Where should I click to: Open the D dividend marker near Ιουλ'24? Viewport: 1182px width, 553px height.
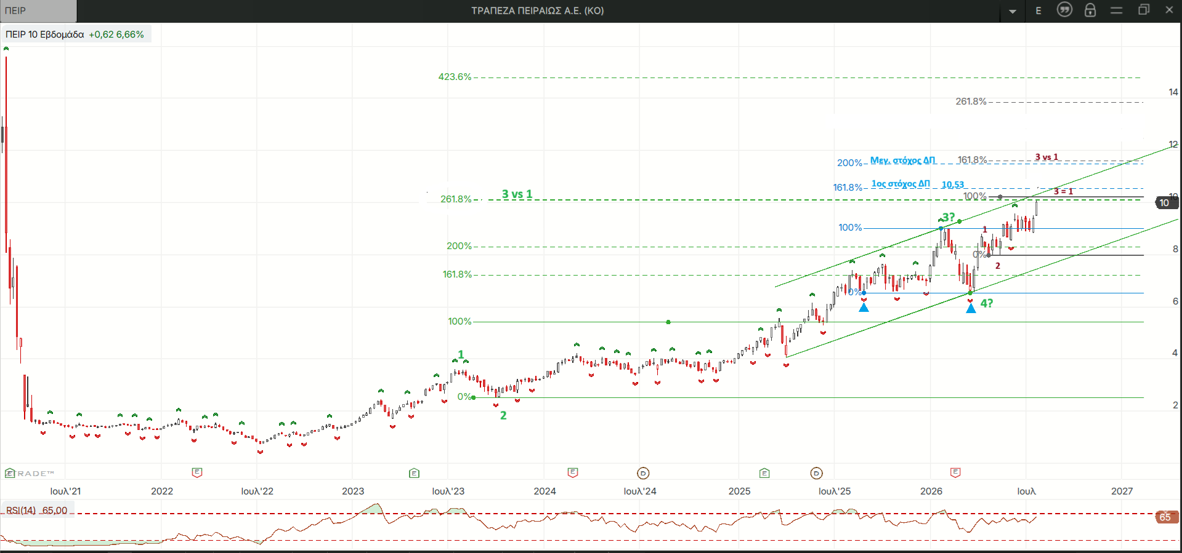pyautogui.click(x=643, y=473)
